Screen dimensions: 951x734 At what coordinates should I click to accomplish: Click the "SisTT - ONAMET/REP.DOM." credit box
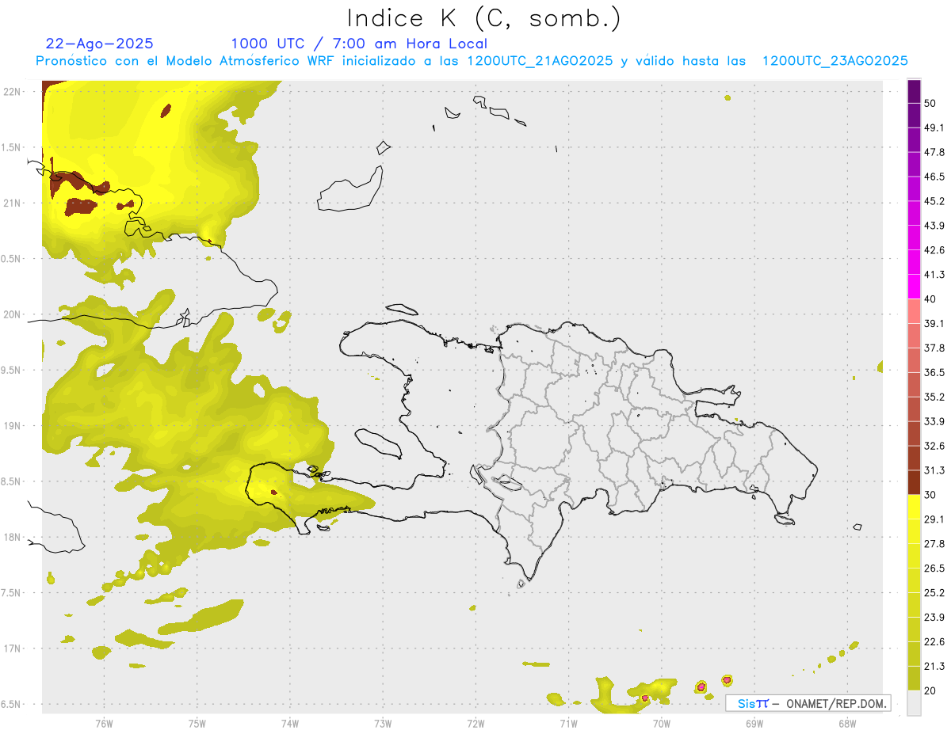pos(808,703)
